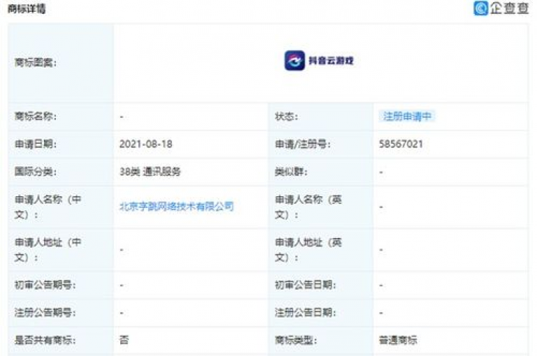Click the 抖音云游戏 trademark logo icon

tap(294, 61)
